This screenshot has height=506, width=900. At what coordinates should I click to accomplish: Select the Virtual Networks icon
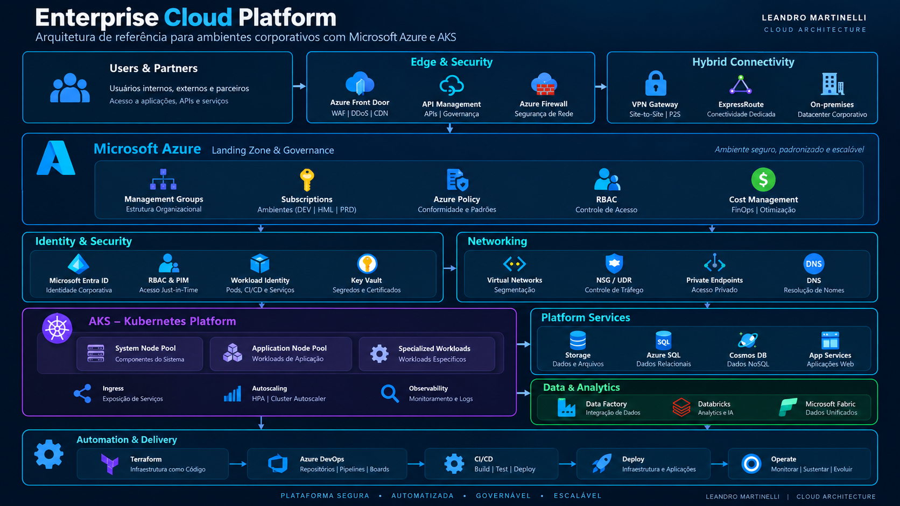515,263
